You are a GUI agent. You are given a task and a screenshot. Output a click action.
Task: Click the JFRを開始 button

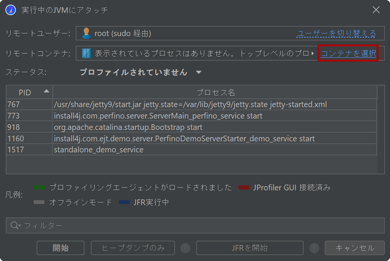click(x=250, y=248)
